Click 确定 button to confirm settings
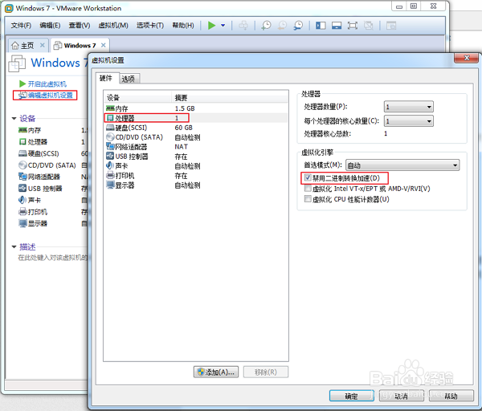The width and height of the screenshot is (482, 411). [352, 396]
